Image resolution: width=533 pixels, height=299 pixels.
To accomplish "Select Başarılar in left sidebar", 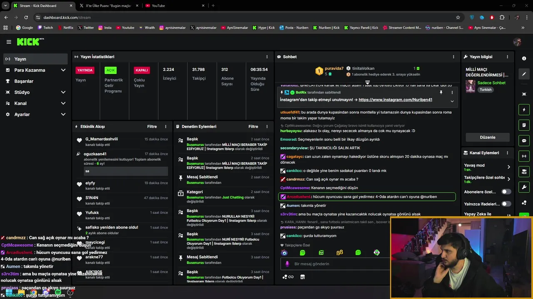I will tap(35, 81).
